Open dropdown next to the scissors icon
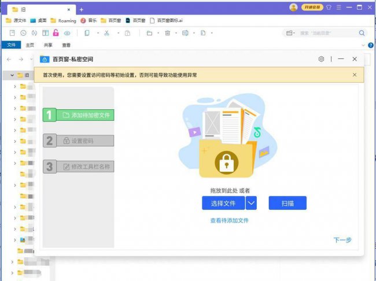 pyautogui.click(x=118, y=33)
